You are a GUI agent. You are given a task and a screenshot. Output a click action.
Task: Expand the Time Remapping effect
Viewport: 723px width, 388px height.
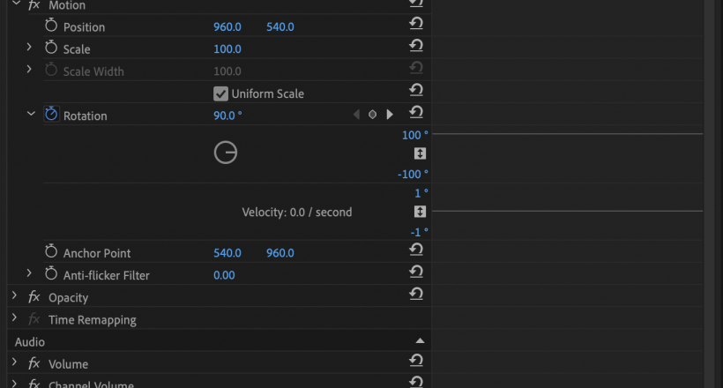(x=15, y=318)
